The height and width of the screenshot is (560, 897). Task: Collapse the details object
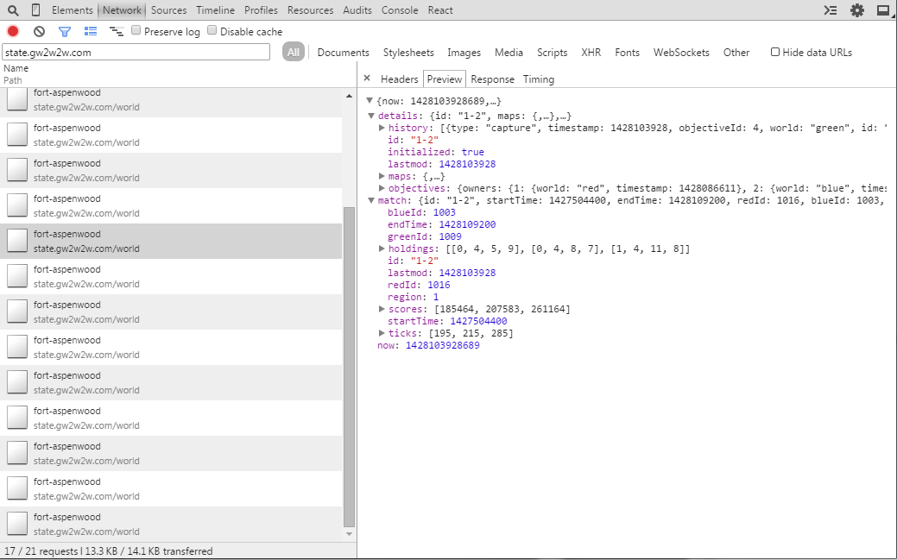(370, 116)
